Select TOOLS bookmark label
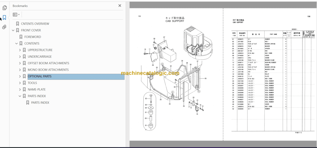 tap(32, 83)
